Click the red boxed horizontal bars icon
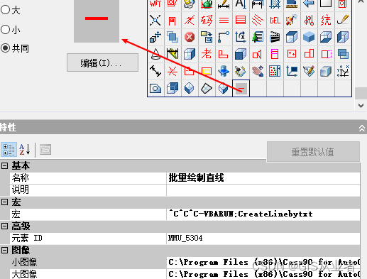367x279 pixels. [241, 21]
